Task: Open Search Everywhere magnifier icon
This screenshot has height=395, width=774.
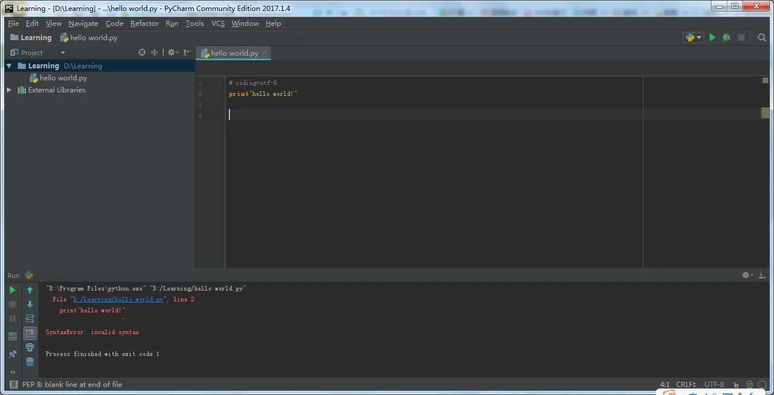Action: (762, 37)
